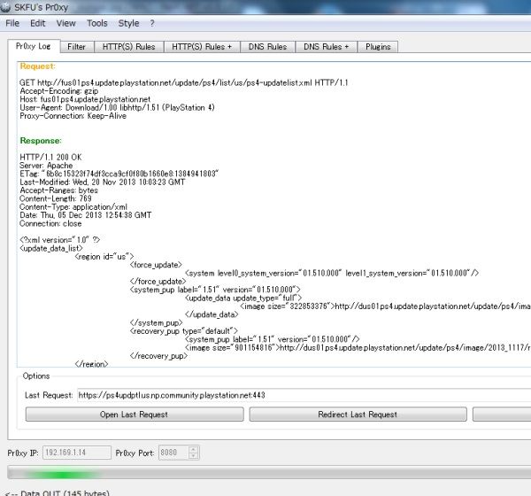This screenshot has height=496, width=531.
Task: Decrease Pr0xy Port with the down arrow
Action: (x=193, y=456)
